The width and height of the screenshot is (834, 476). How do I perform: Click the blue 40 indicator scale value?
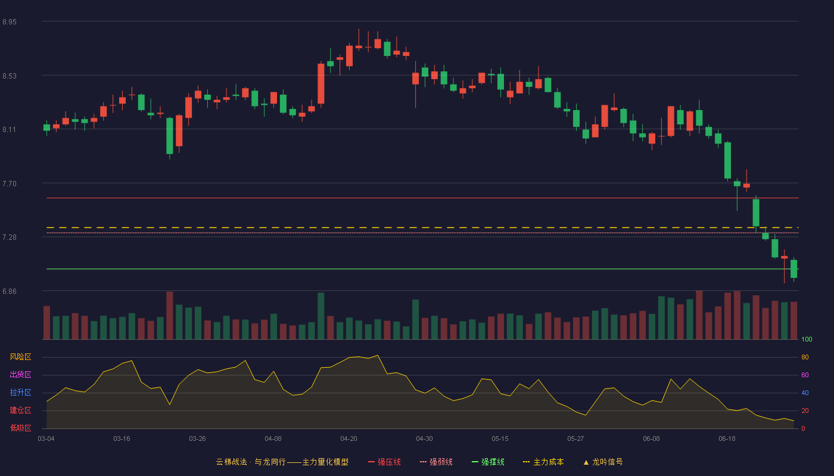click(805, 393)
